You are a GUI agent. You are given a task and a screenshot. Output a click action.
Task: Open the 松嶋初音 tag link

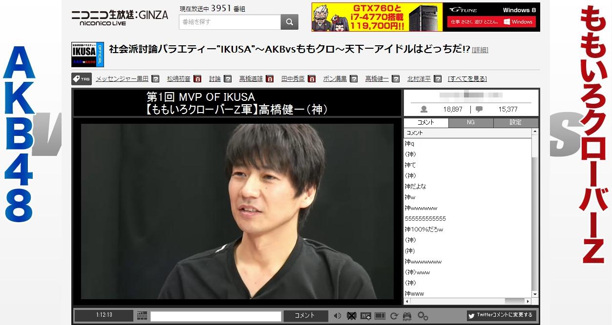[179, 79]
